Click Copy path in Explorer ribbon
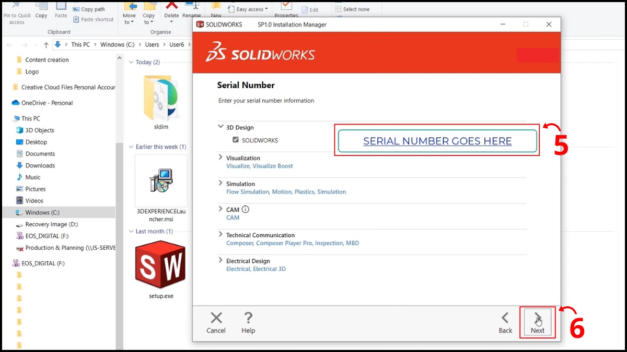The width and height of the screenshot is (627, 352). pos(89,9)
